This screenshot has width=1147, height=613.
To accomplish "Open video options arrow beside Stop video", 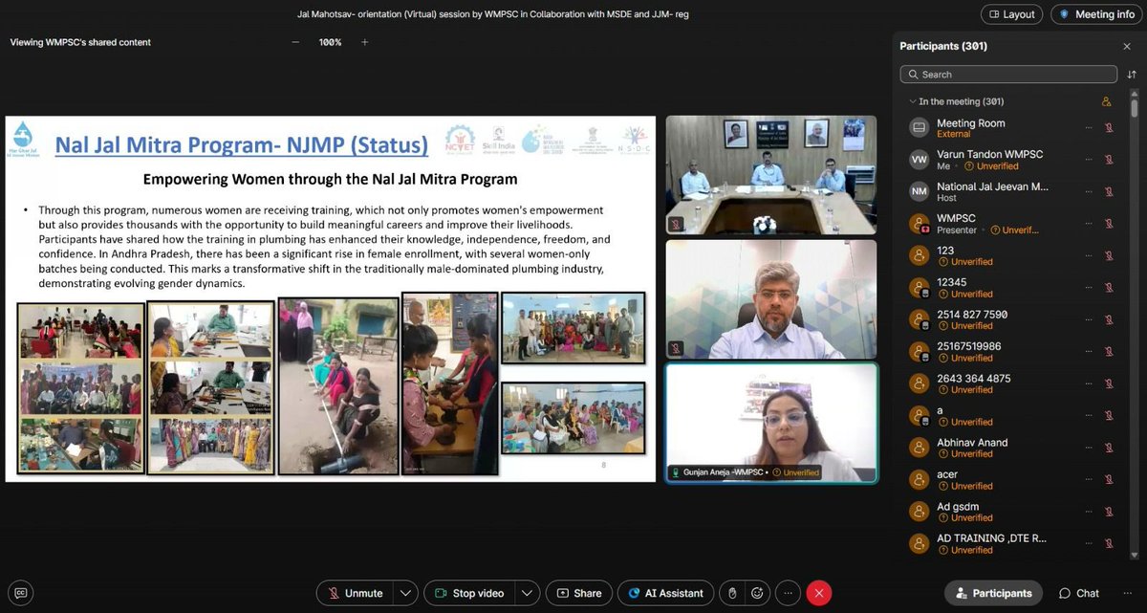I will pyautogui.click(x=528, y=593).
